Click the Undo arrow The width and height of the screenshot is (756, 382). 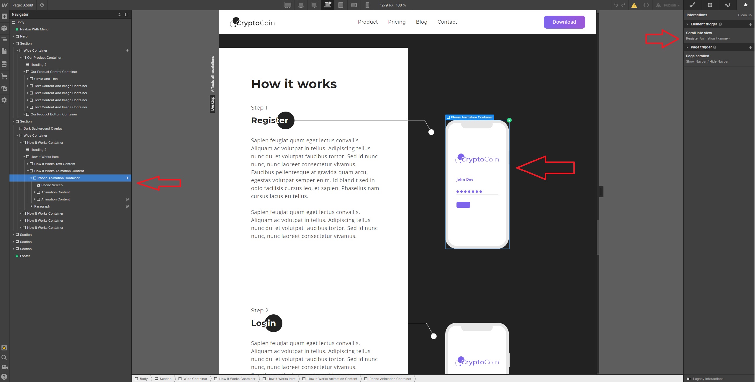pyautogui.click(x=616, y=5)
